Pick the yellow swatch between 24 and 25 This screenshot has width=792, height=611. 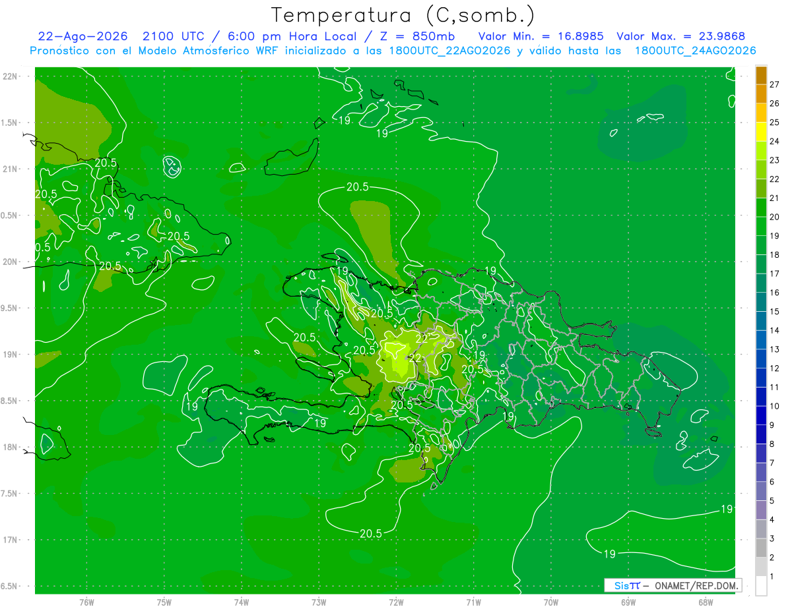point(761,132)
